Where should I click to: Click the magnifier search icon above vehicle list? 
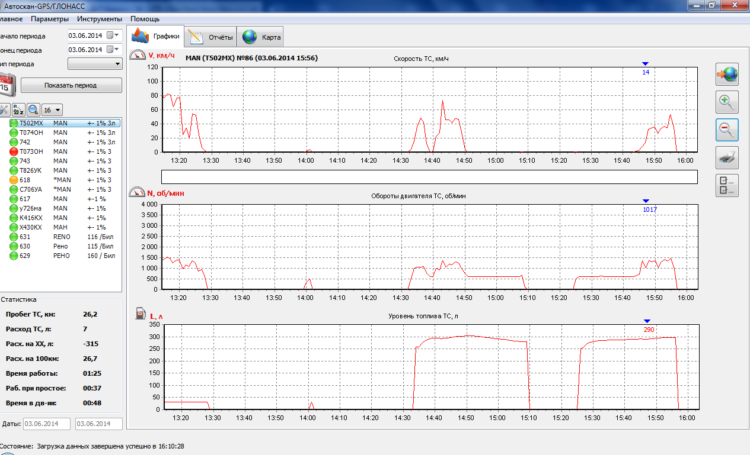pyautogui.click(x=33, y=109)
